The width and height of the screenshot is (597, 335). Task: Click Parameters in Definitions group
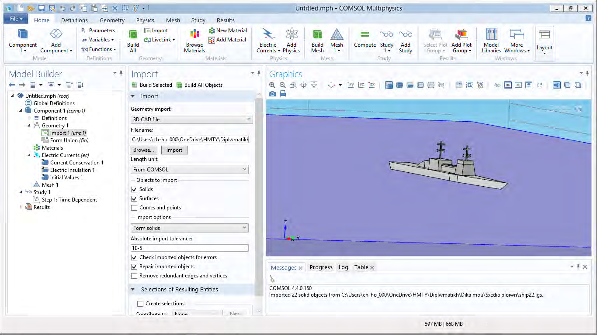(x=98, y=31)
